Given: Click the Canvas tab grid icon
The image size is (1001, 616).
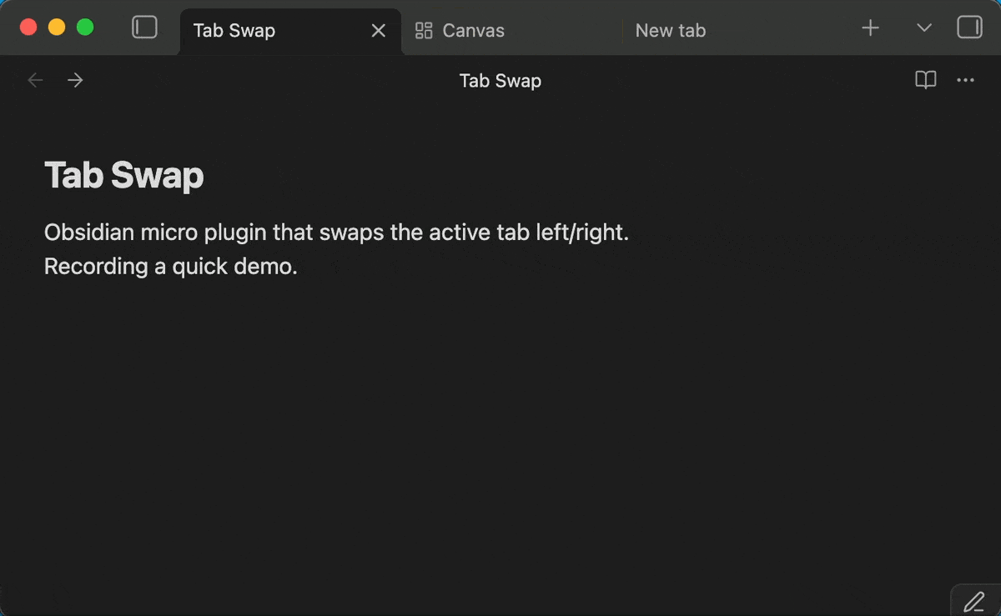Looking at the screenshot, I should click(x=424, y=31).
